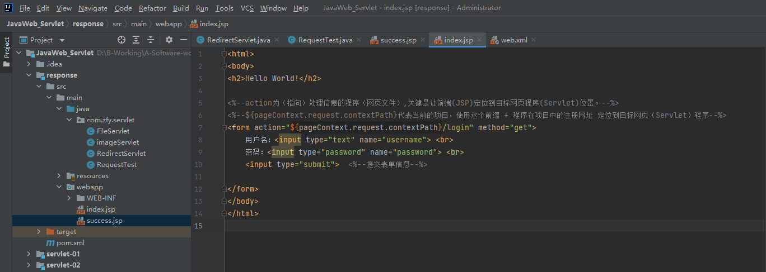The width and height of the screenshot is (766, 272).
Task: Open the Project view dropdown
Action: [62, 40]
